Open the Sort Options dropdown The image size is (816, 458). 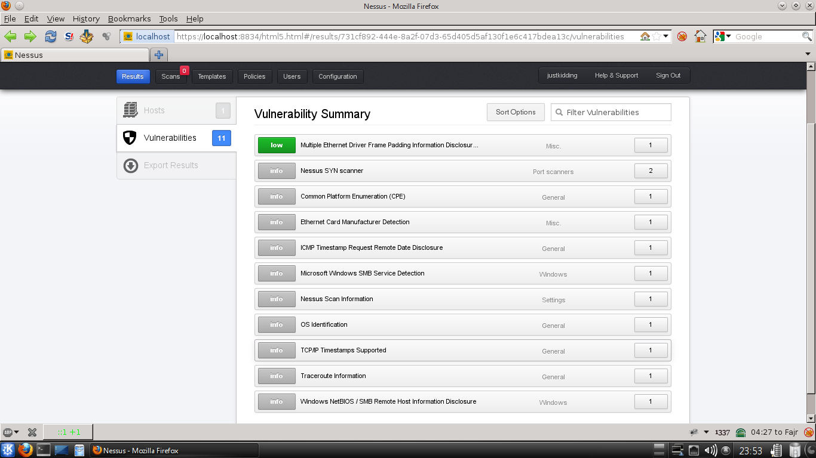coord(516,112)
